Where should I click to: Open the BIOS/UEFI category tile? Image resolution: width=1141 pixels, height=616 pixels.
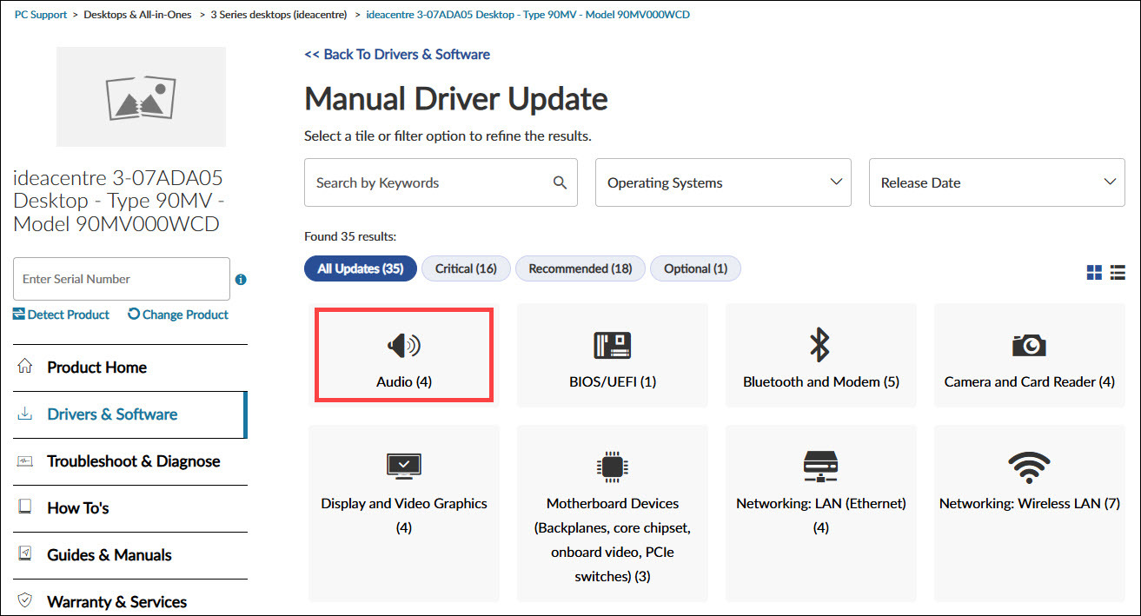coord(612,355)
